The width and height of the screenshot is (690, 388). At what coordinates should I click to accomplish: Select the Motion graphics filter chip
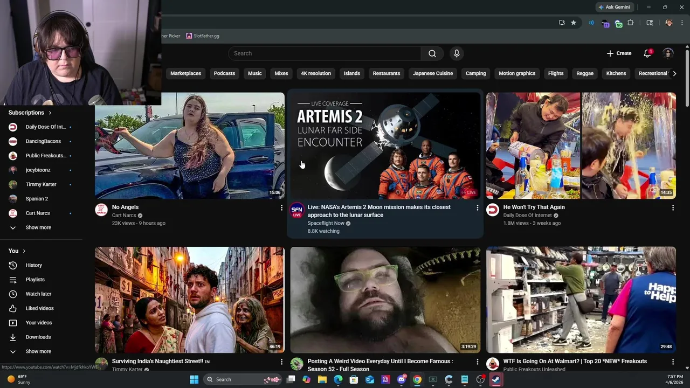517,73
